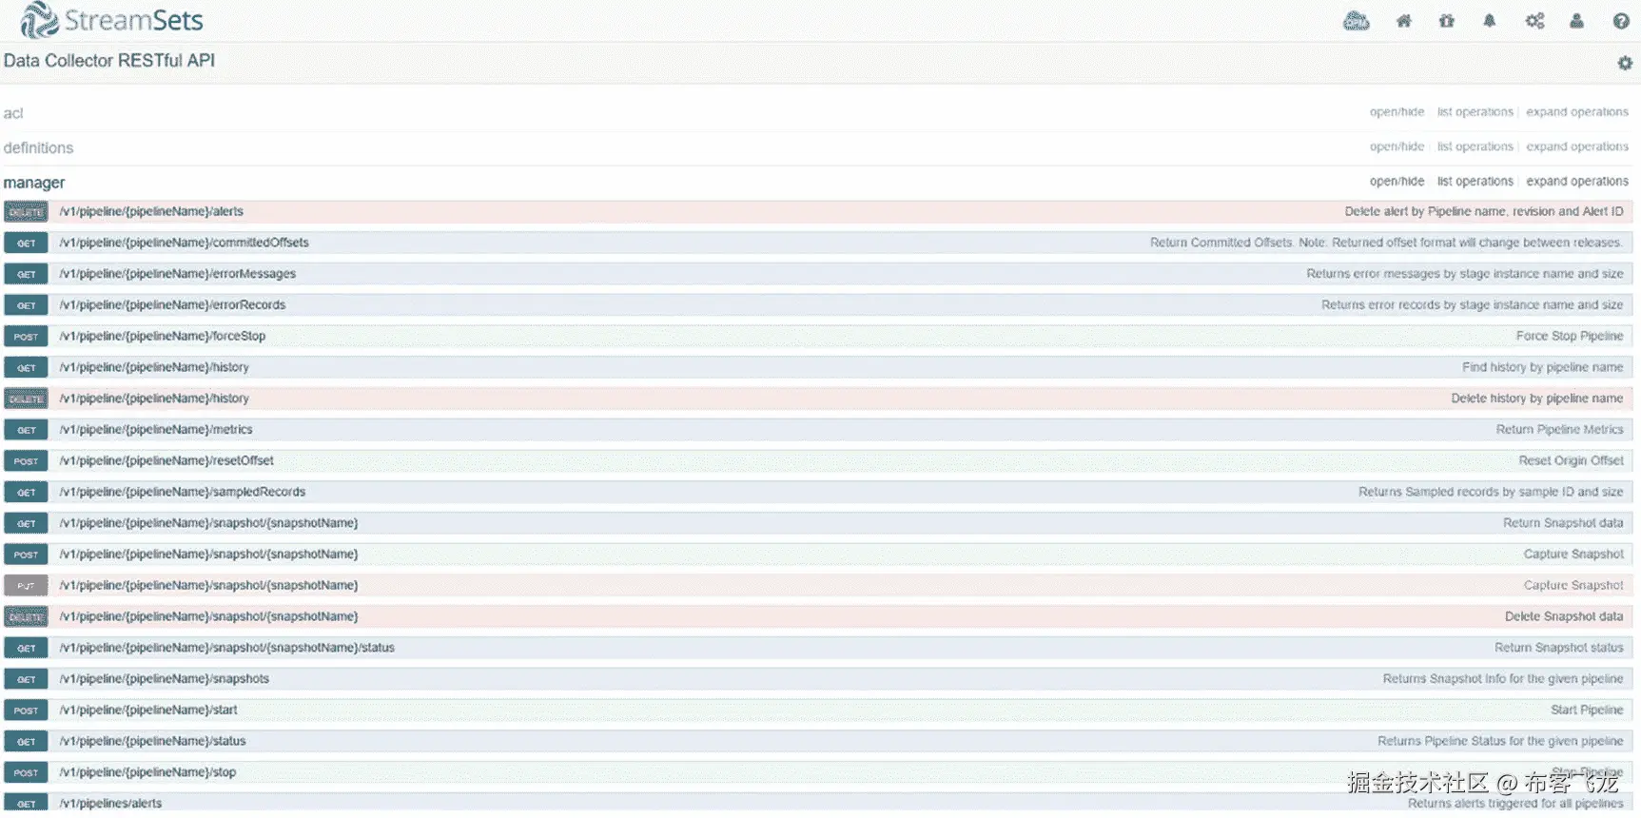Click the PUT badge for snapshot endpoint
1641x818 pixels.
coord(26,586)
